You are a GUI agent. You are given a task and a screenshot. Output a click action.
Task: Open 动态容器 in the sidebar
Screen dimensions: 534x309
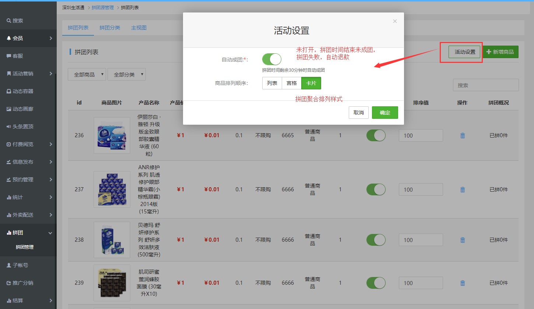[23, 91]
